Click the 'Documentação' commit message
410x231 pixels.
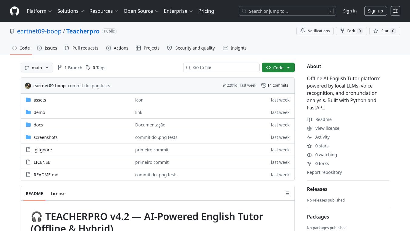(x=150, y=125)
